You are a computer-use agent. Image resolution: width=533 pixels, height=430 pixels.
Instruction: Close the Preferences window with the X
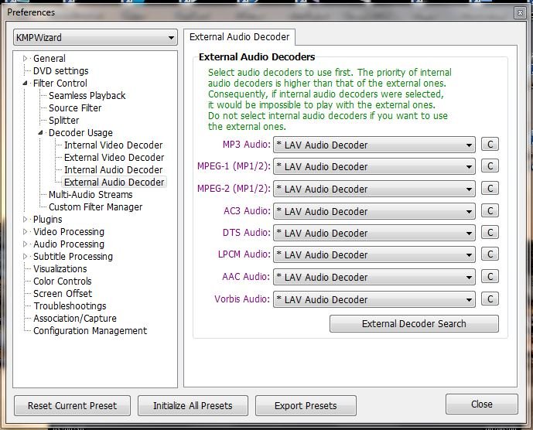tap(519, 12)
